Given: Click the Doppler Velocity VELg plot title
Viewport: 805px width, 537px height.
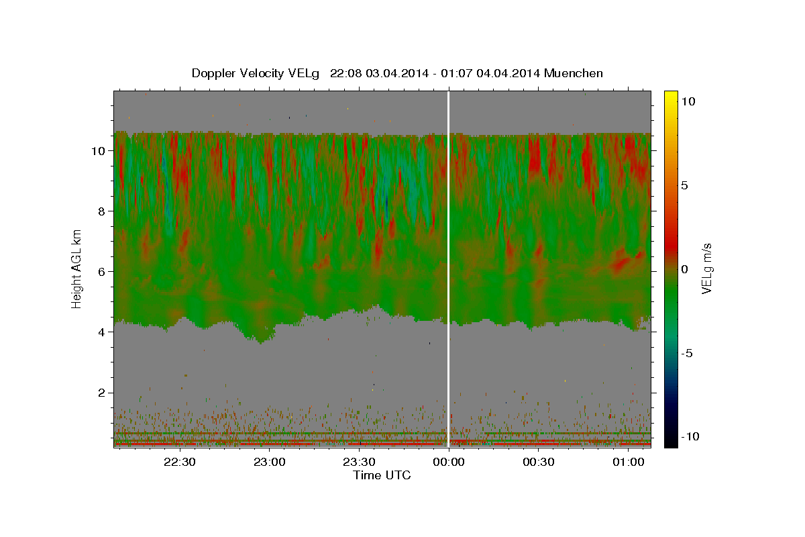Looking at the screenshot, I should [397, 73].
